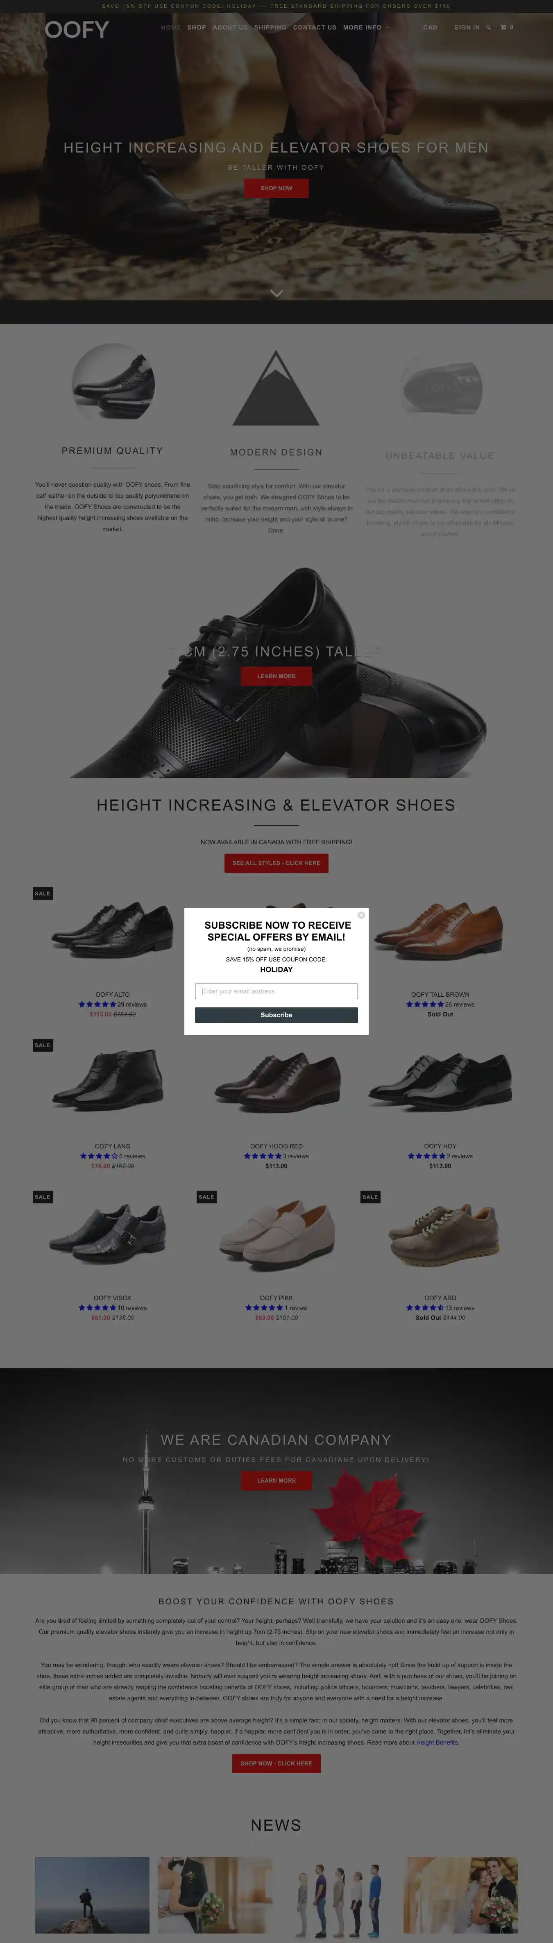Click the Modern Design mountain icon
553x1943 pixels.
pos(276,388)
